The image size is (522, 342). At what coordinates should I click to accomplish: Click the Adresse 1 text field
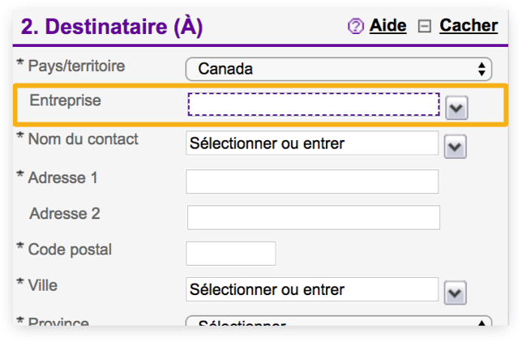(x=312, y=182)
